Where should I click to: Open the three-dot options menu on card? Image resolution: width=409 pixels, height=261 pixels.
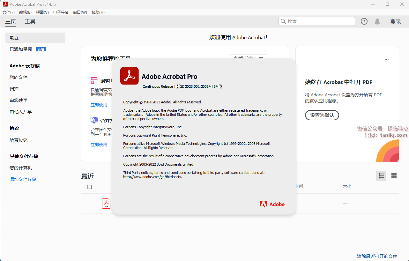(387, 59)
